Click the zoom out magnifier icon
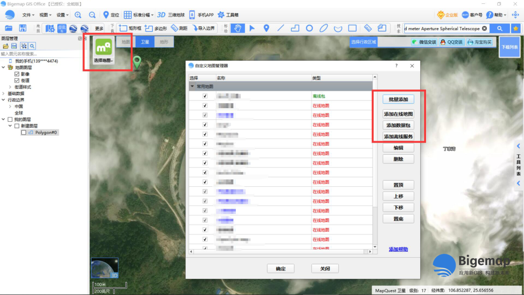The width and height of the screenshot is (524, 295). tap(92, 15)
